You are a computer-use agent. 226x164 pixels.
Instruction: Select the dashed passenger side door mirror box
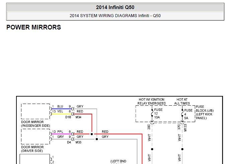pyautogui.click(x=35, y=111)
